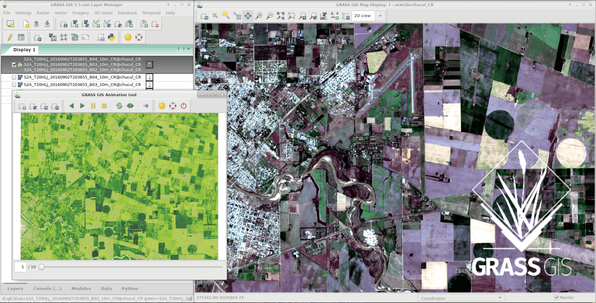The height and width of the screenshot is (303, 596).
Task: Open the Database menu
Action: [127, 13]
